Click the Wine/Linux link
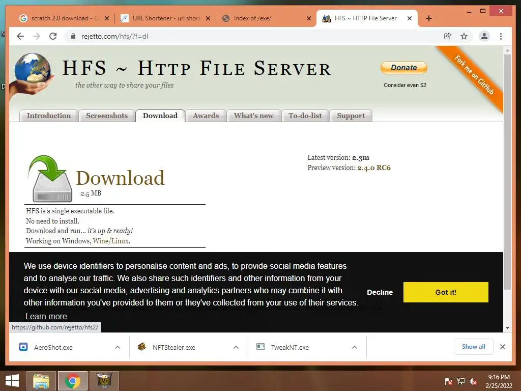Image resolution: width=521 pixels, height=391 pixels. pyautogui.click(x=111, y=241)
